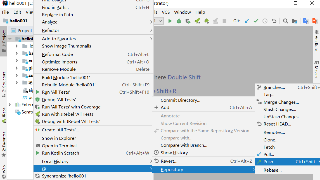Select Show Image Thumbnails entry
This screenshot has height=180, width=320.
[x=93, y=46]
